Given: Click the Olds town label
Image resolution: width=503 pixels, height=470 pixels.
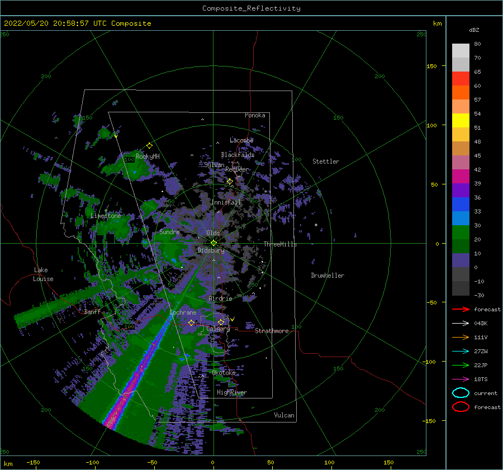Looking at the screenshot, I should coord(213,233).
